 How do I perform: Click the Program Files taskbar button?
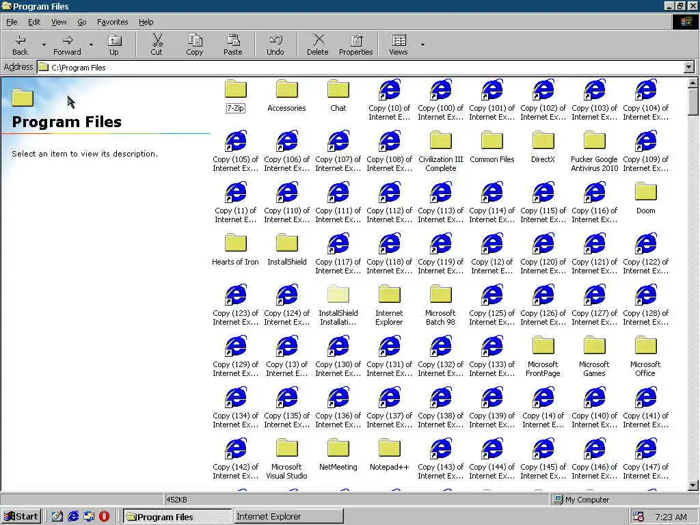(177, 517)
